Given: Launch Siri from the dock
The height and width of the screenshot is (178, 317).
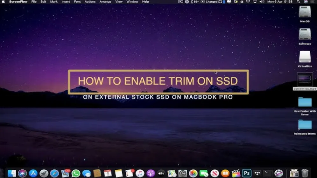Looking at the screenshot, I should click(22, 173).
